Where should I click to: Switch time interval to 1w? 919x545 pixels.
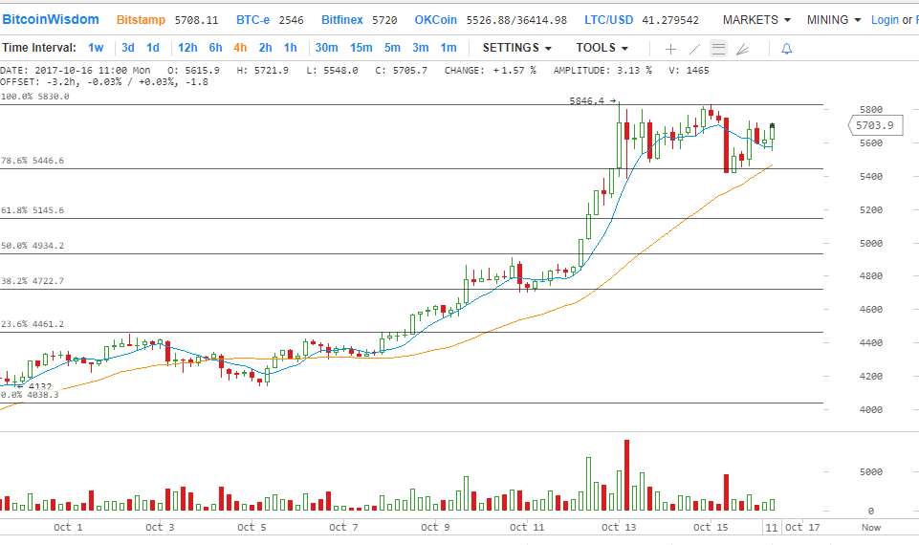(x=96, y=48)
